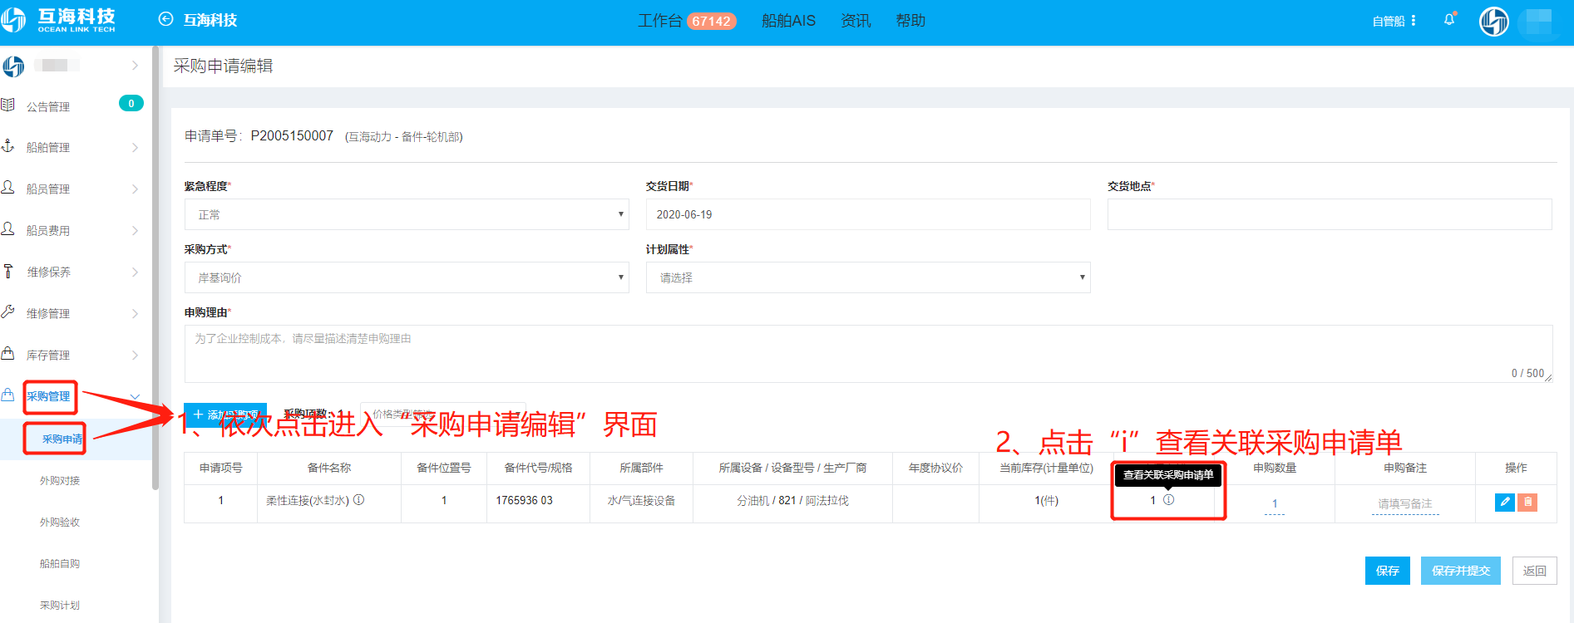The width and height of the screenshot is (1574, 623).
Task: Click the 船员费用 person icon
Action: 8,229
